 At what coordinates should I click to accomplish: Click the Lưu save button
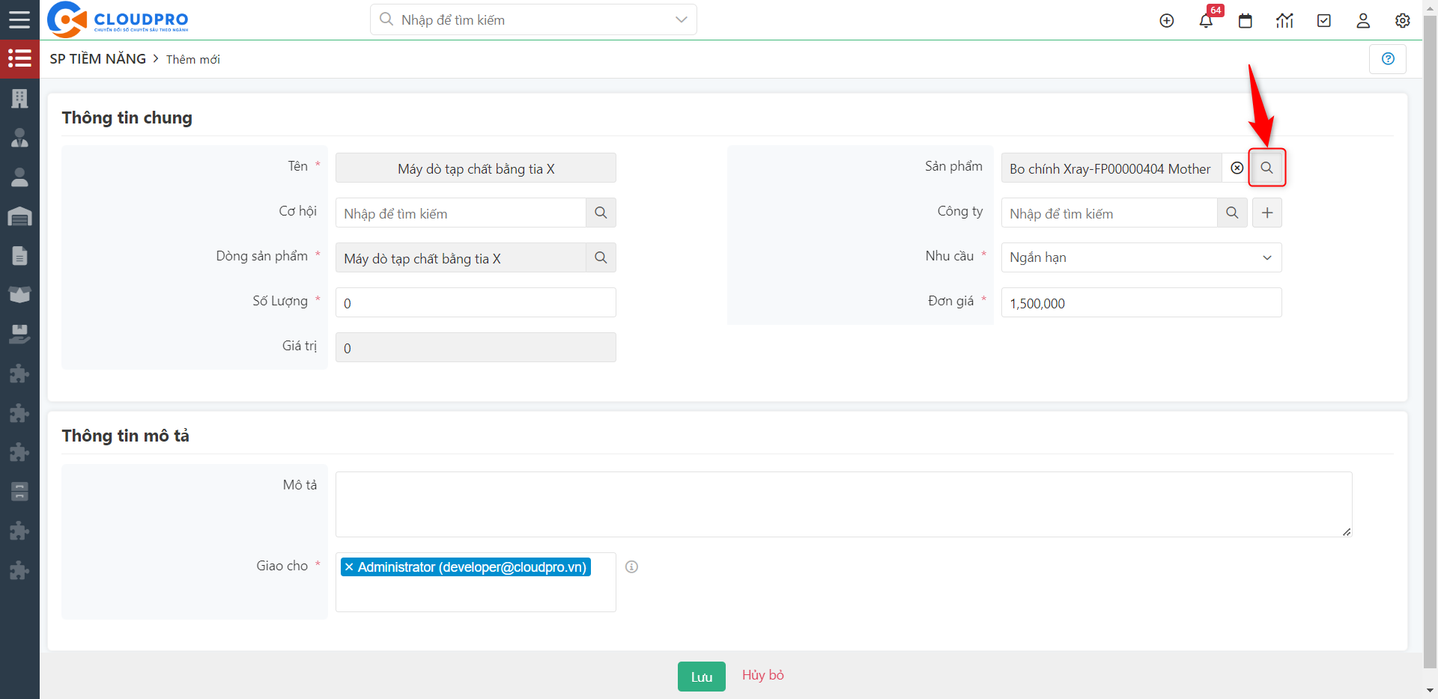click(702, 677)
